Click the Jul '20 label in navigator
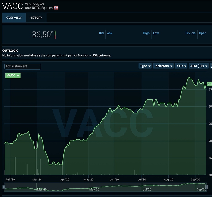The image size is (212, 197). click(147, 189)
